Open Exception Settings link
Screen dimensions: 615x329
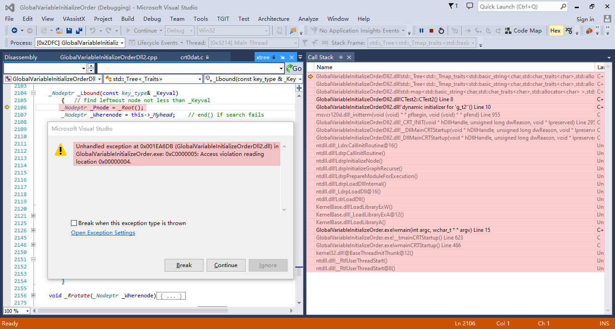pyautogui.click(x=103, y=233)
